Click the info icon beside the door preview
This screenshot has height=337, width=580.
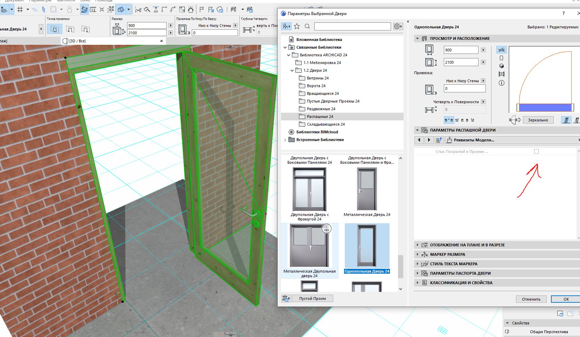point(501,83)
